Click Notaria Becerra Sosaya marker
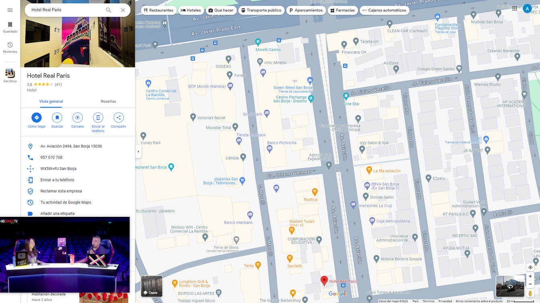Image resolution: width=540 pixels, height=303 pixels. pos(376,259)
